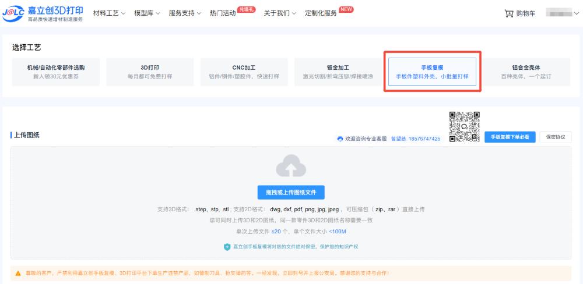Choose the 铝合金壳体 process card
Image resolution: width=583 pixels, height=284 pixels.
click(x=526, y=72)
